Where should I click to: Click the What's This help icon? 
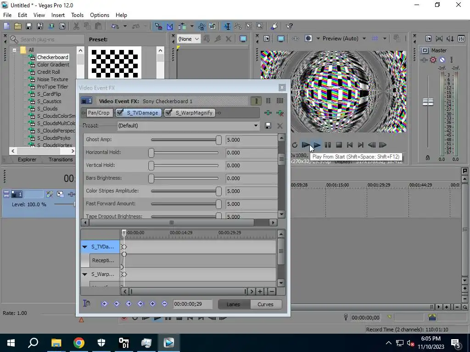coord(289,26)
